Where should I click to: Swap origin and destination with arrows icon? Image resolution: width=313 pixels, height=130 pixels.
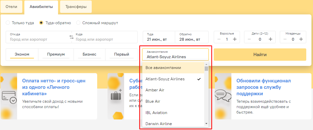coord(72,37)
